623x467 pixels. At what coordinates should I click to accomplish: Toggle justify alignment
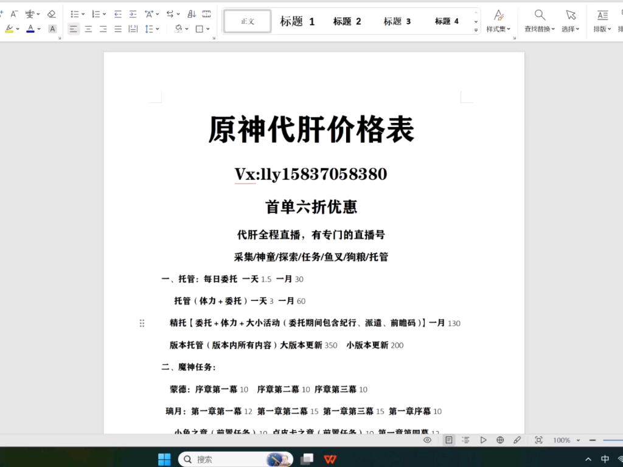coord(118,29)
